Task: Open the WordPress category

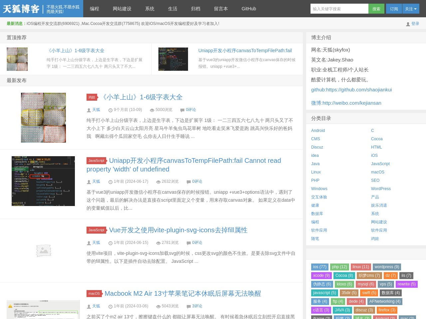Action: pyautogui.click(x=381, y=189)
